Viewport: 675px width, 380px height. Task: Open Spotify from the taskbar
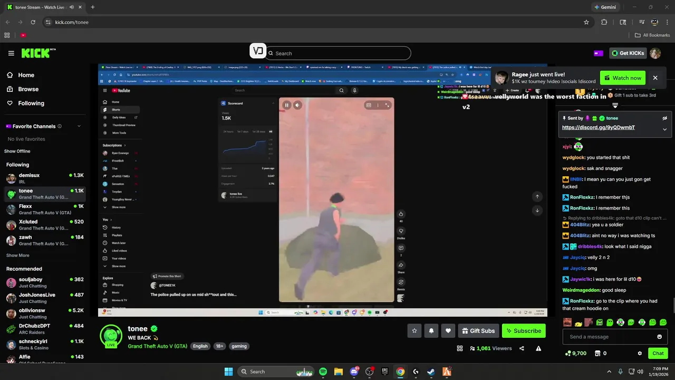(x=323, y=372)
